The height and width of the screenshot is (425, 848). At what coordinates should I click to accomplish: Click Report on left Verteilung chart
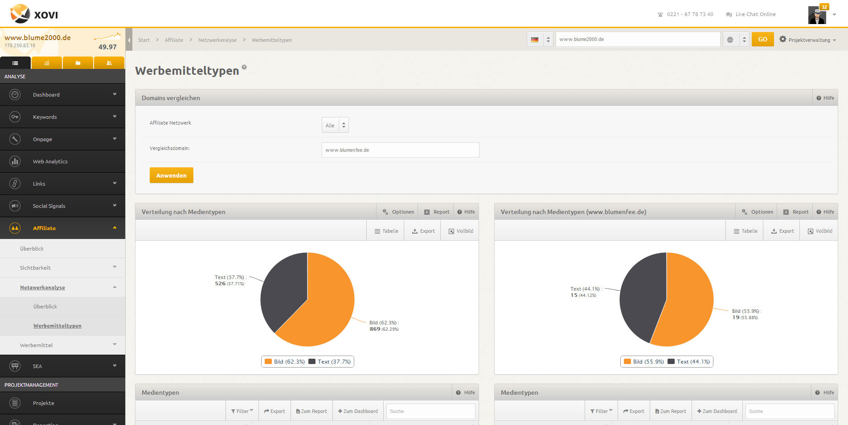coord(436,212)
